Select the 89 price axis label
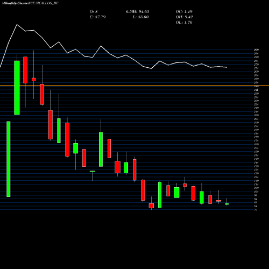The image size is (269, 269). click(256, 202)
